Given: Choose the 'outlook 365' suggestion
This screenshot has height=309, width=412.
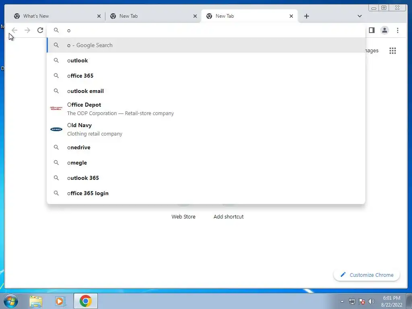Looking at the screenshot, I should click(206, 178).
